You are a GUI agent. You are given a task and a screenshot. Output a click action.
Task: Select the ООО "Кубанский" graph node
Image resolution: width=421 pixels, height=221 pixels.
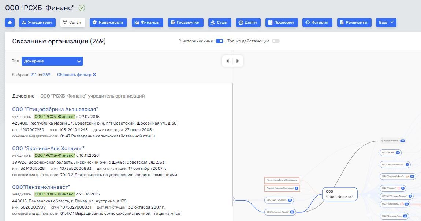tap(395, 204)
